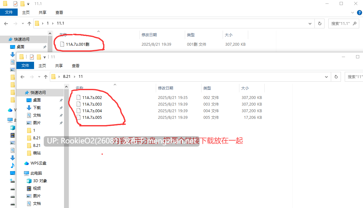363x208 pixels.
Task: Click the file icon of 11A.7z.002
Action: pos(79,97)
